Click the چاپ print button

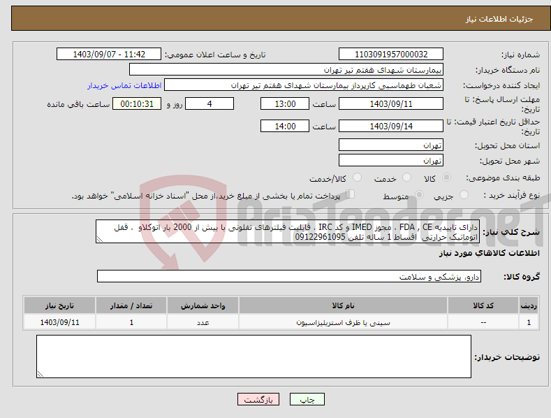(x=307, y=399)
